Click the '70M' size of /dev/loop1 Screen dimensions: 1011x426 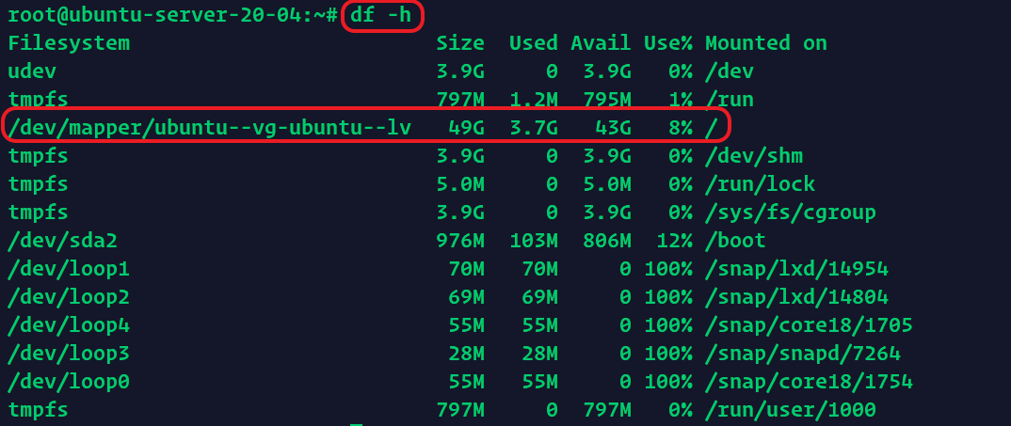point(466,269)
